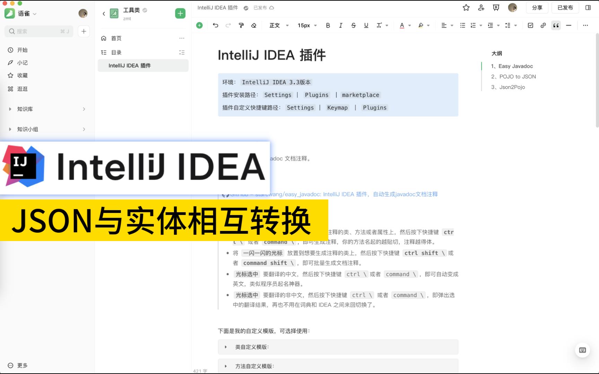Open the document history icon beside title

(x=246, y=8)
